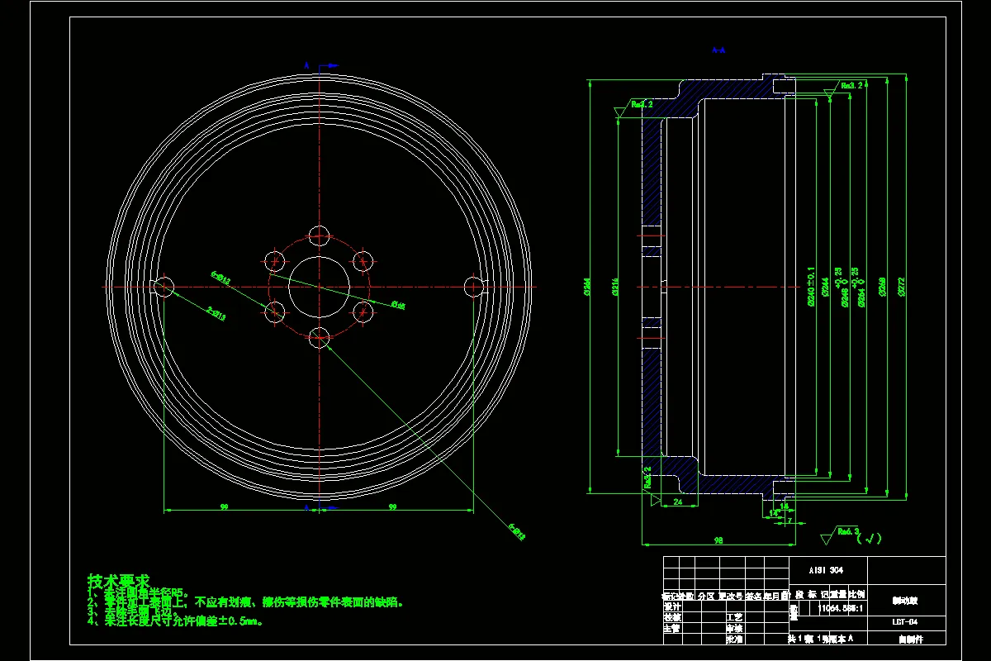This screenshot has width=991, height=661.
Task: Select the '设计' cell in title block
Action: 671,606
